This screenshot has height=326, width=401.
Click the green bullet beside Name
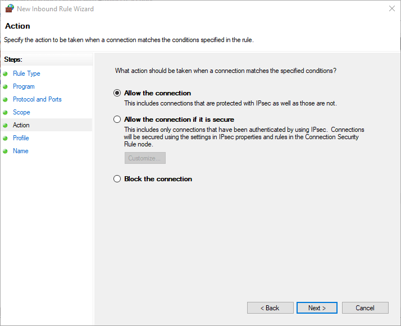pyautogui.click(x=6, y=151)
